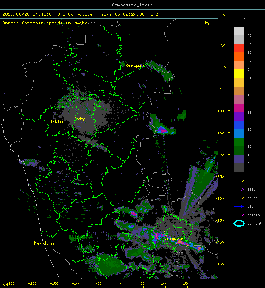Select the 'Shorapur' city label
This screenshot has width=265, height=288.
pos(134,66)
